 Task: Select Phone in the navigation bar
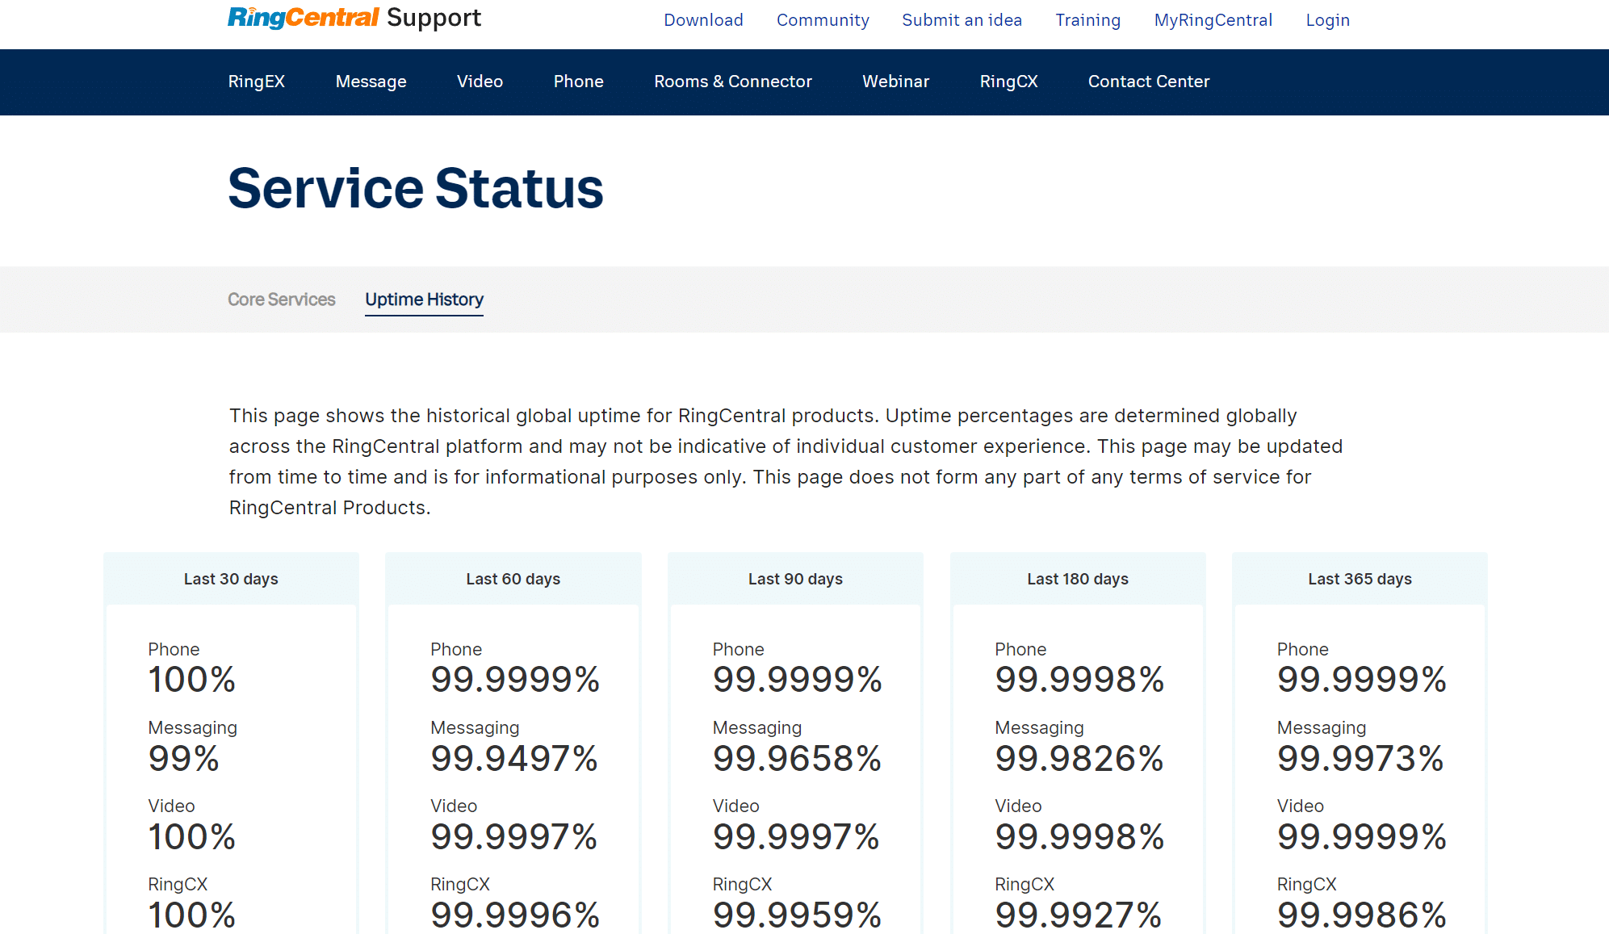578,82
